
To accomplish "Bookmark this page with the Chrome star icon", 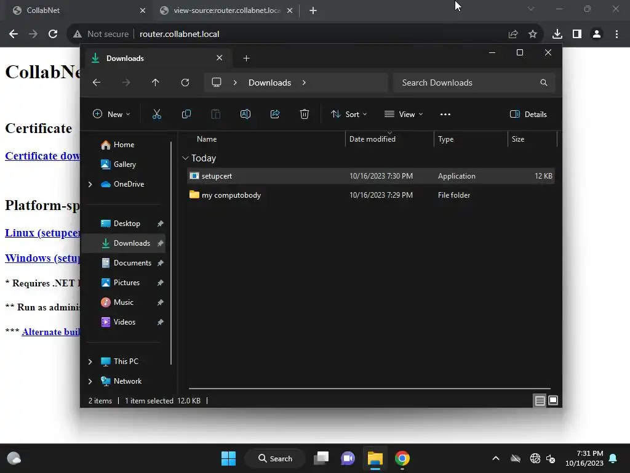I will point(533,34).
